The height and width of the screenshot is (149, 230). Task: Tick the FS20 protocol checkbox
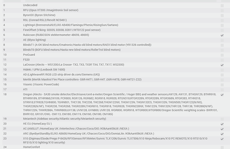(222, 60)
